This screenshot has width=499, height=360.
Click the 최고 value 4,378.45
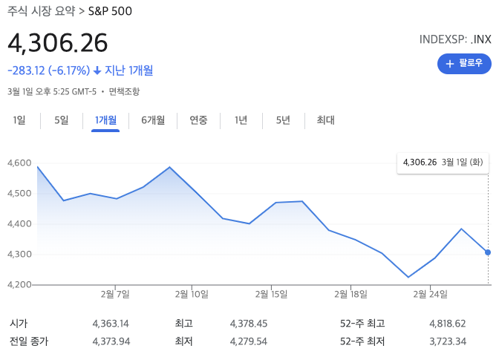click(249, 324)
